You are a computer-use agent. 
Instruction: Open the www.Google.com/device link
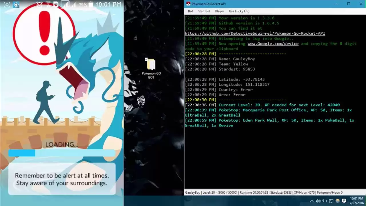[x=273, y=44]
